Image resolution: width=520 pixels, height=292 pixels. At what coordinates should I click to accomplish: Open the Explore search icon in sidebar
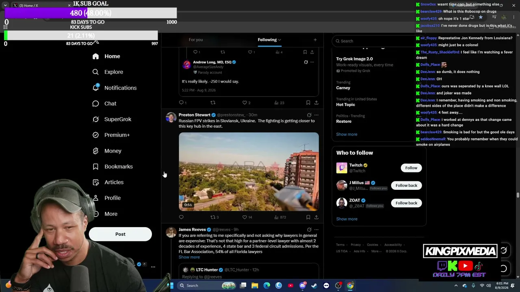click(x=95, y=72)
